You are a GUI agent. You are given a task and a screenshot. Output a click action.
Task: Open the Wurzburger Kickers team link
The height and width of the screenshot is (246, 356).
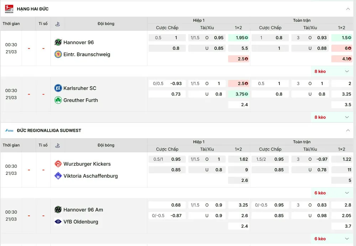pyautogui.click(x=87, y=164)
